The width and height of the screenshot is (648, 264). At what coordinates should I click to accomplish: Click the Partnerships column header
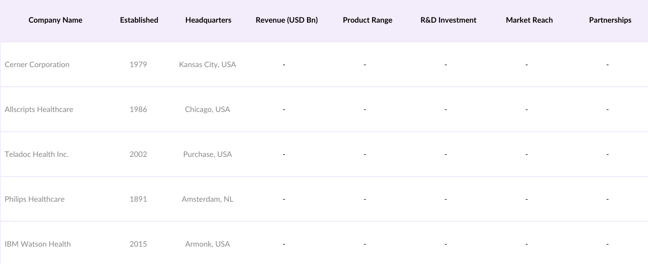[610, 20]
